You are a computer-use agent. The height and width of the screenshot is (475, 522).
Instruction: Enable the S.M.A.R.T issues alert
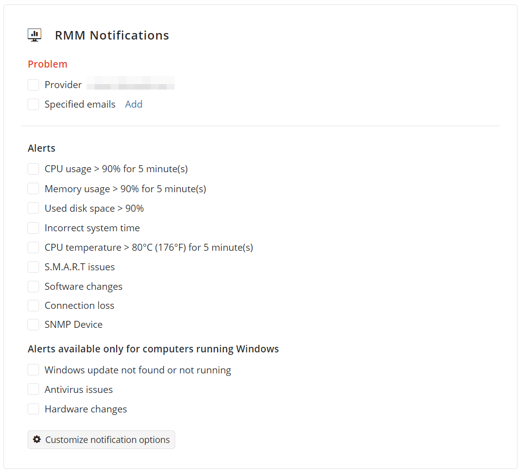[33, 267]
